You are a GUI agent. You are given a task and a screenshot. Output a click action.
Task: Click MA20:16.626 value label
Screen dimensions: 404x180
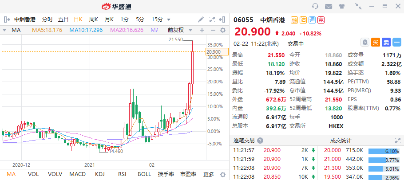(127, 30)
